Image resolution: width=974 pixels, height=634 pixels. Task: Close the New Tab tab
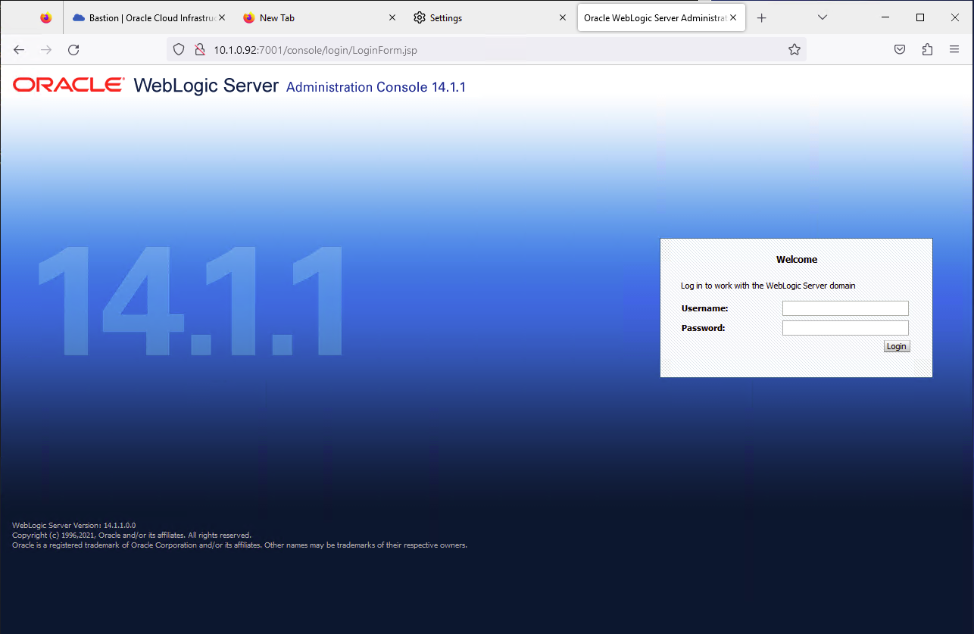click(x=392, y=17)
